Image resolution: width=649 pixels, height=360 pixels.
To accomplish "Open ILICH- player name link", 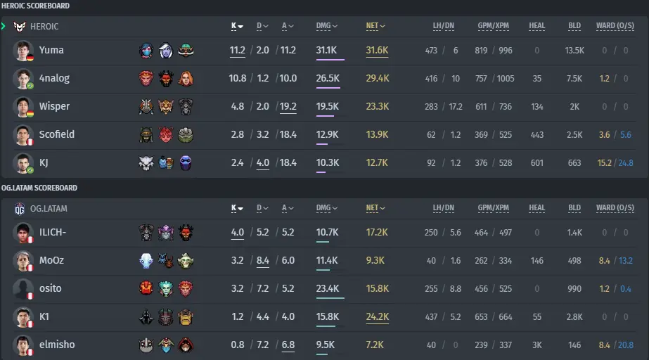I will pos(53,232).
